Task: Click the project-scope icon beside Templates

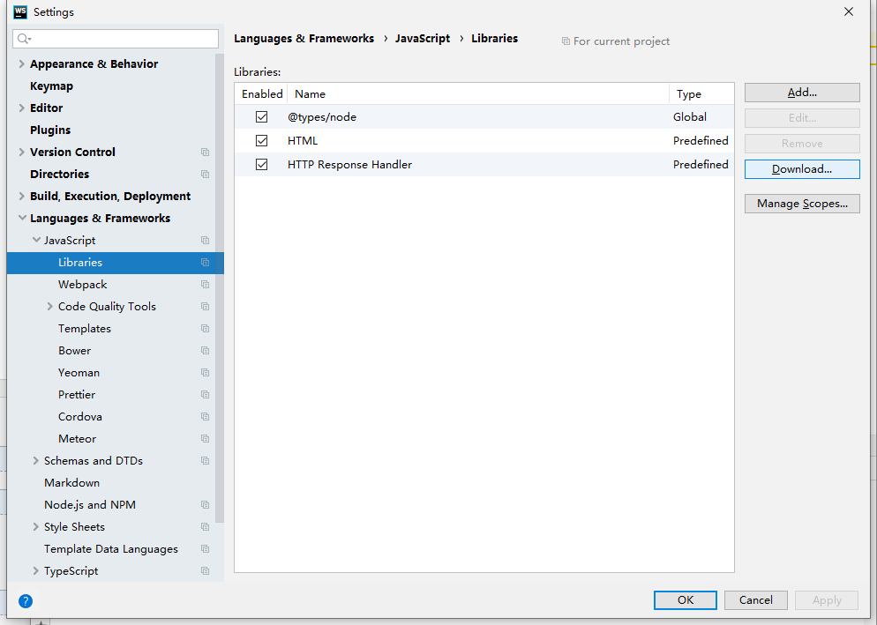Action: coord(206,329)
